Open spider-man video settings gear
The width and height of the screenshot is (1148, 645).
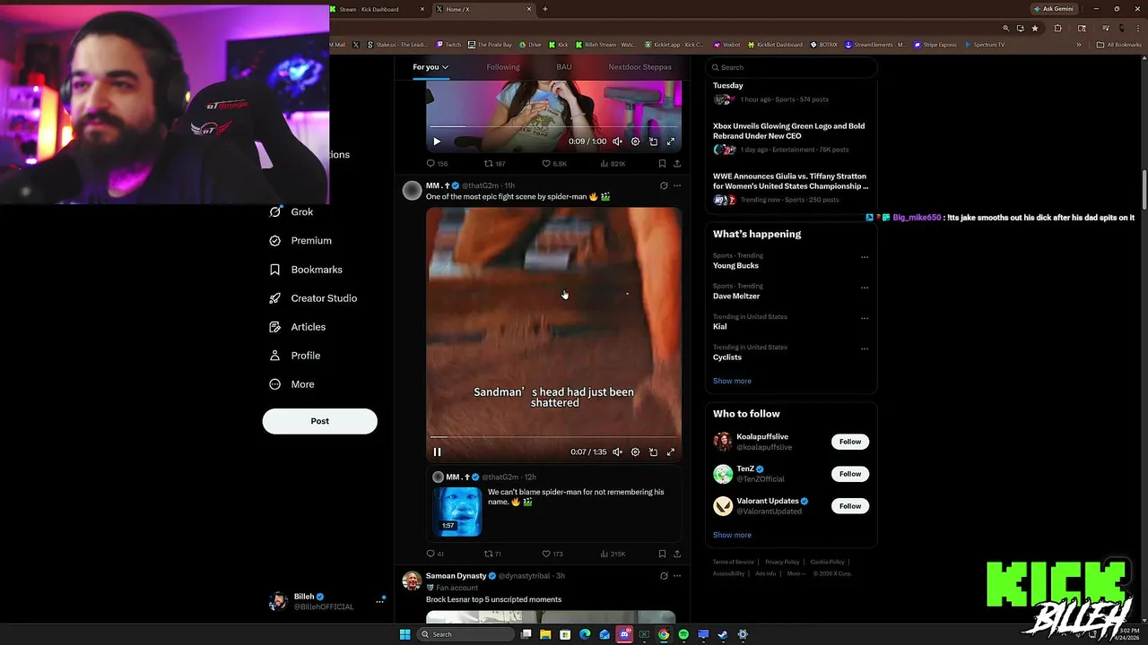635,452
